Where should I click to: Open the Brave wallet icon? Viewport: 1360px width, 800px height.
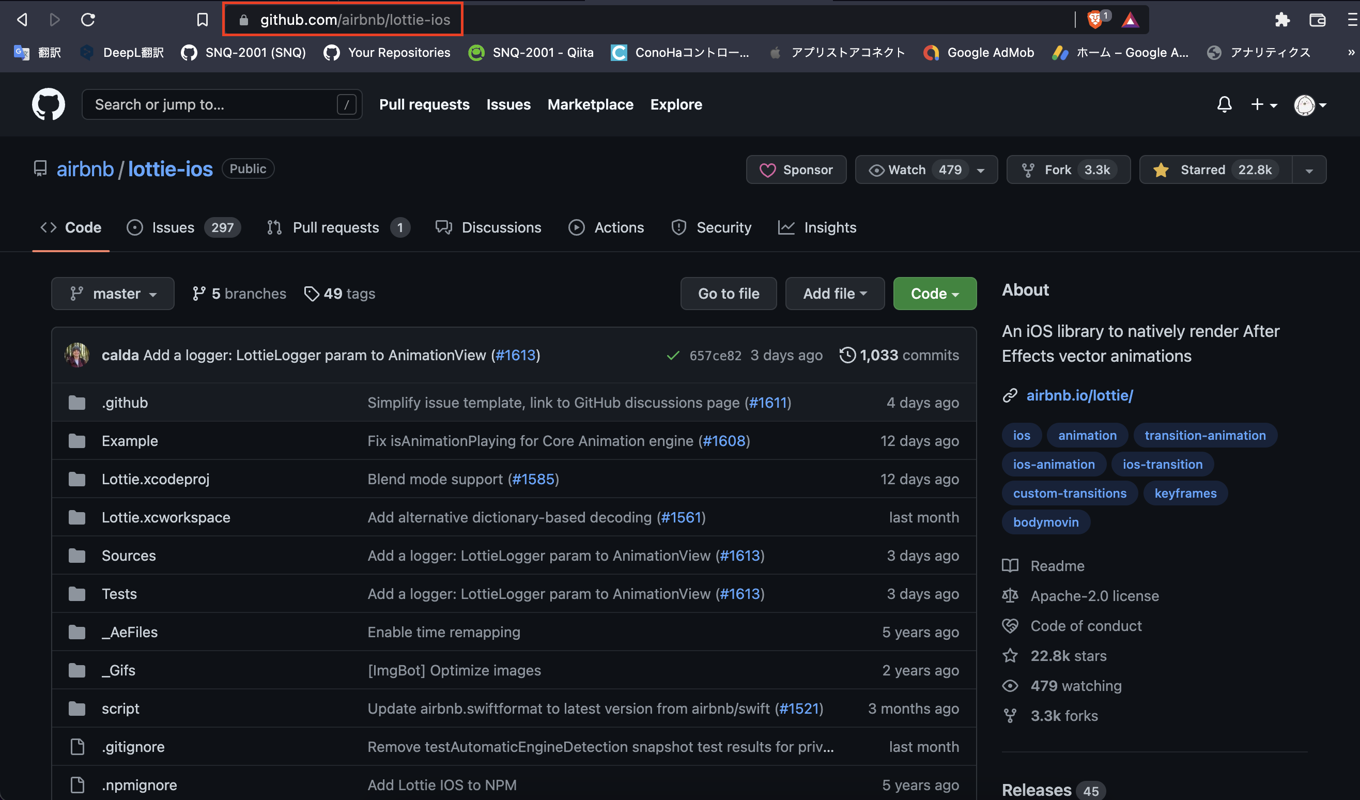(1317, 20)
